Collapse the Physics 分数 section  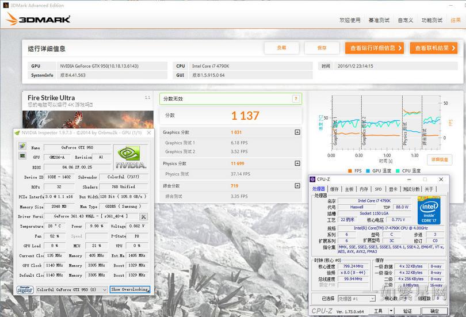pos(297,163)
